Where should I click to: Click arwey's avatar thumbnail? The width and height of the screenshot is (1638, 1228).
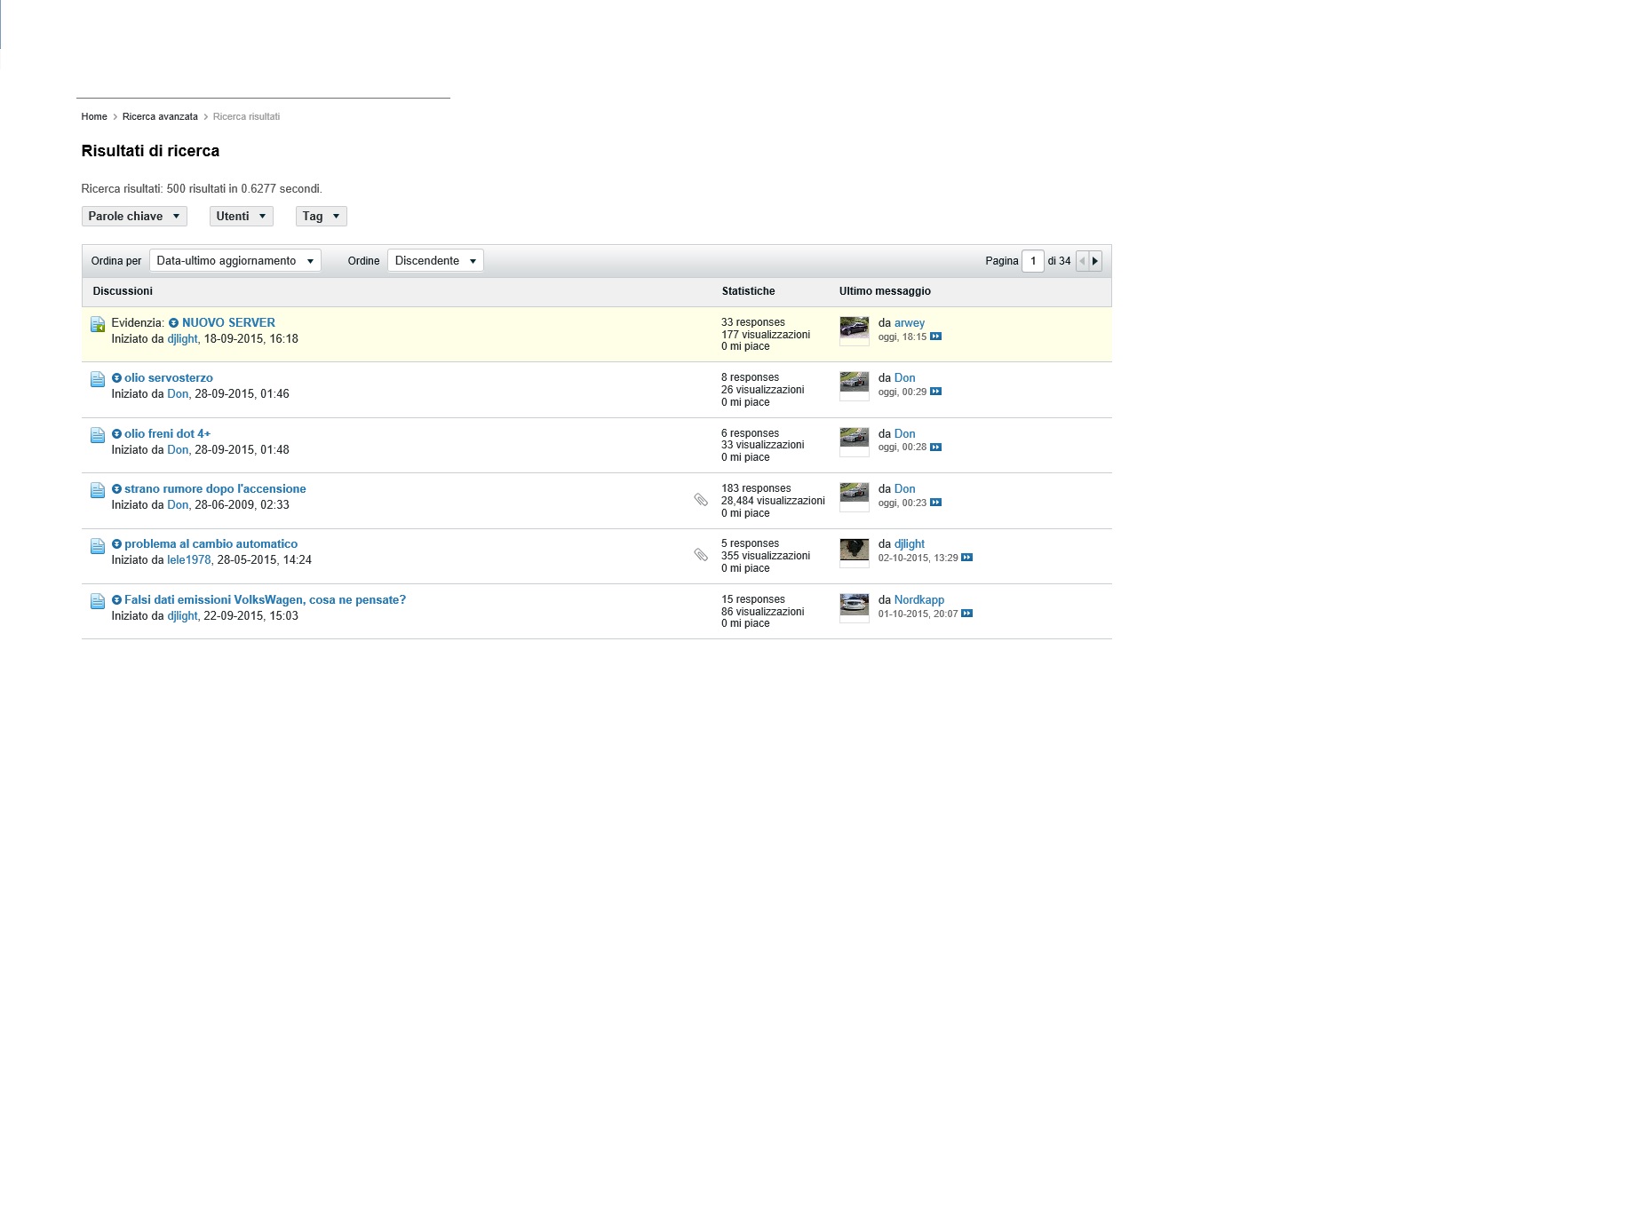[x=854, y=329]
